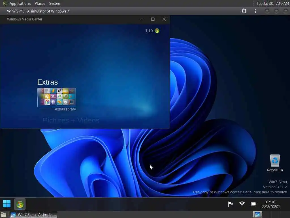Open the Start menu Windows logo
Image resolution: width=290 pixels, height=218 pixels.
click(x=7, y=204)
